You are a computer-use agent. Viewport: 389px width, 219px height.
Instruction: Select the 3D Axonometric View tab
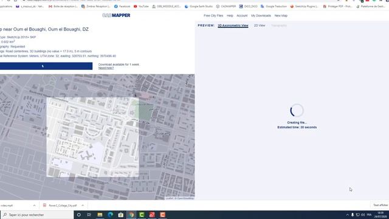click(233, 26)
